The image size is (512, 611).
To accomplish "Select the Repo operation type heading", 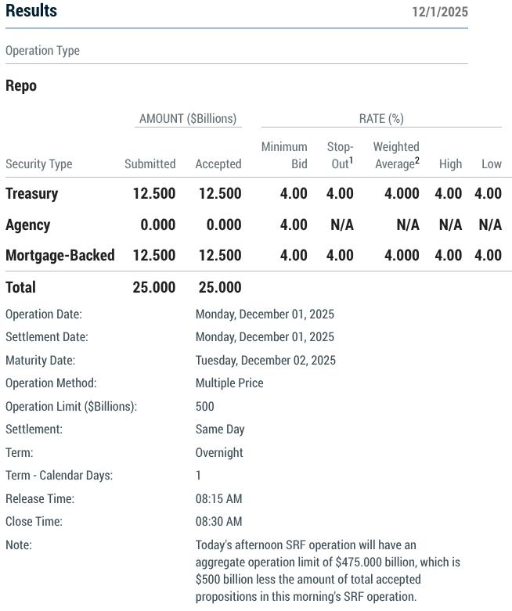I will pyautogui.click(x=21, y=86).
